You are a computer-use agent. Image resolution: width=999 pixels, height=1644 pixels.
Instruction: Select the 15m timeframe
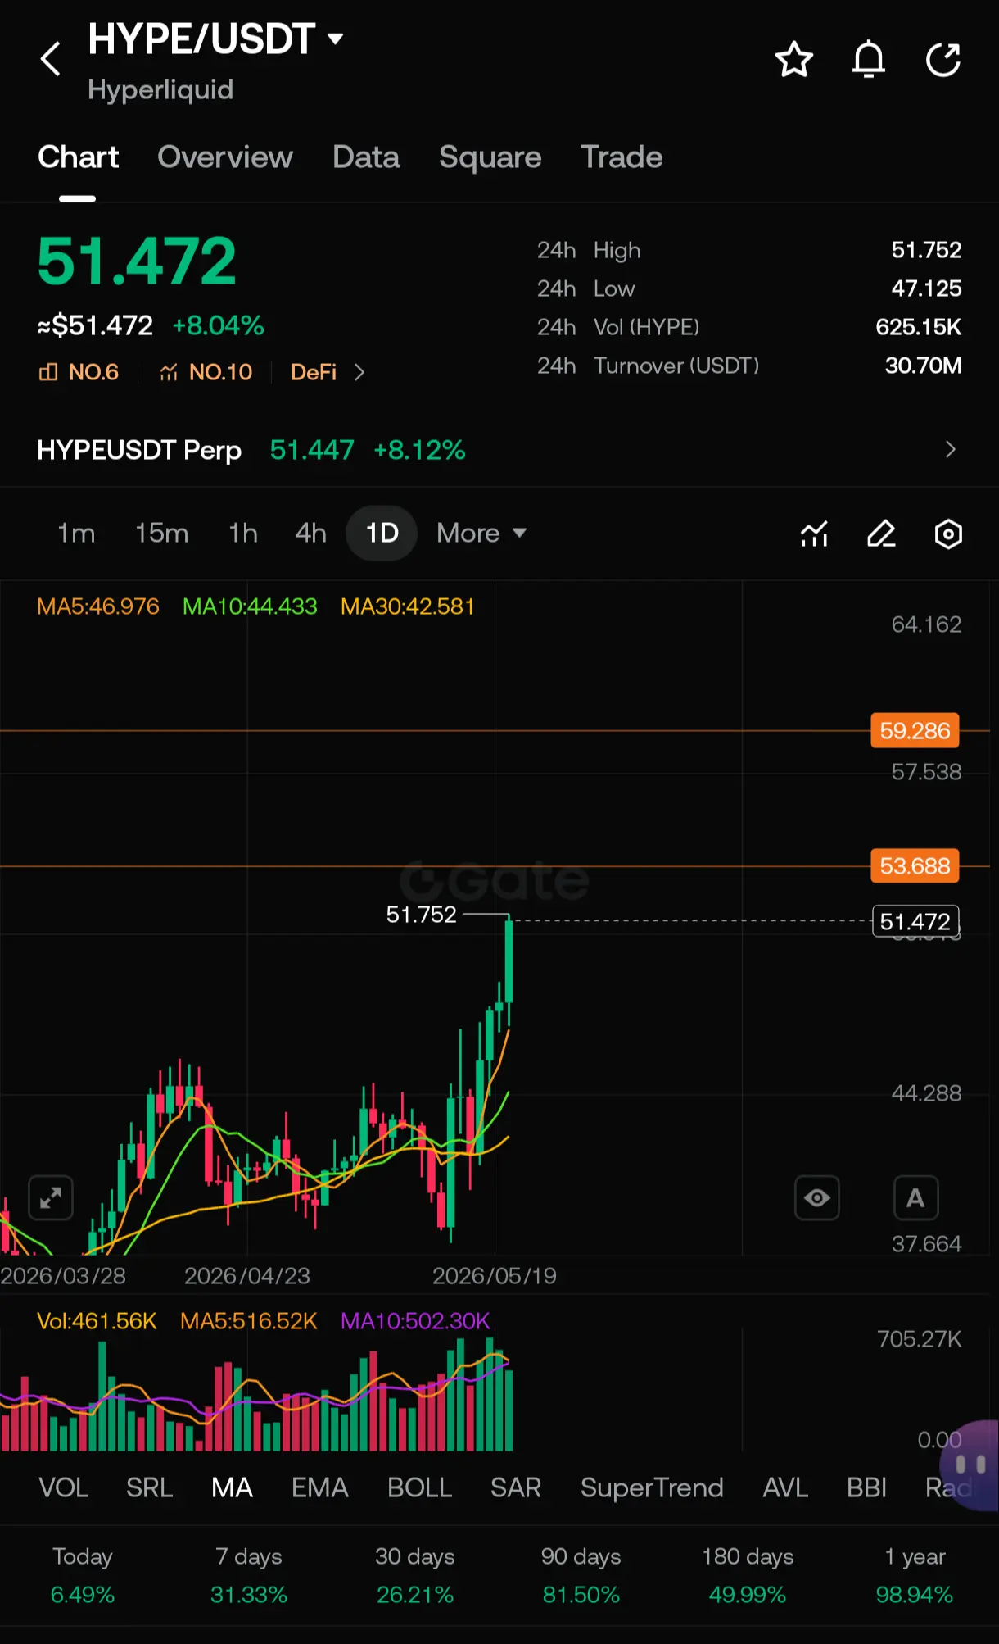(161, 534)
